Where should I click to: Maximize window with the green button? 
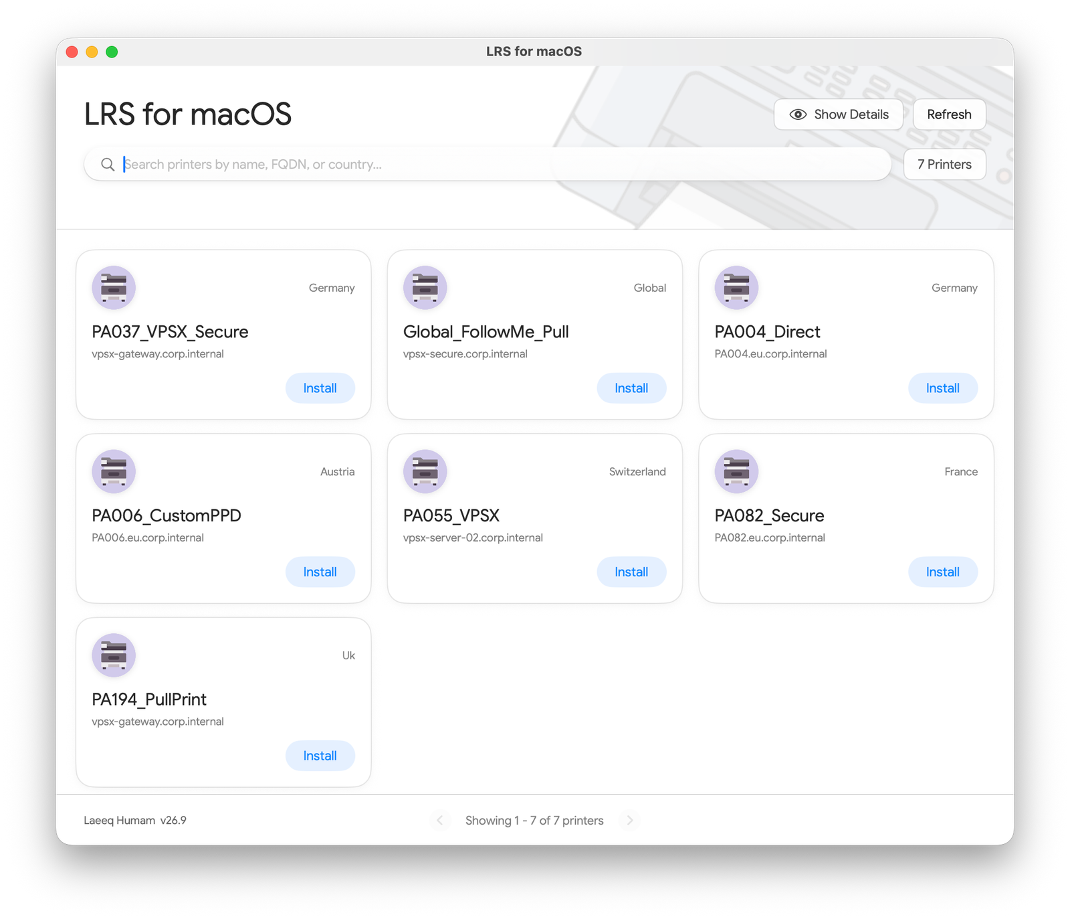point(112,52)
